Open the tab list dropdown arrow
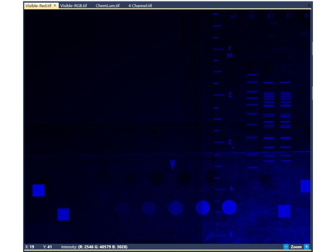Image resolution: width=336 pixels, height=252 pixels. 309,5
